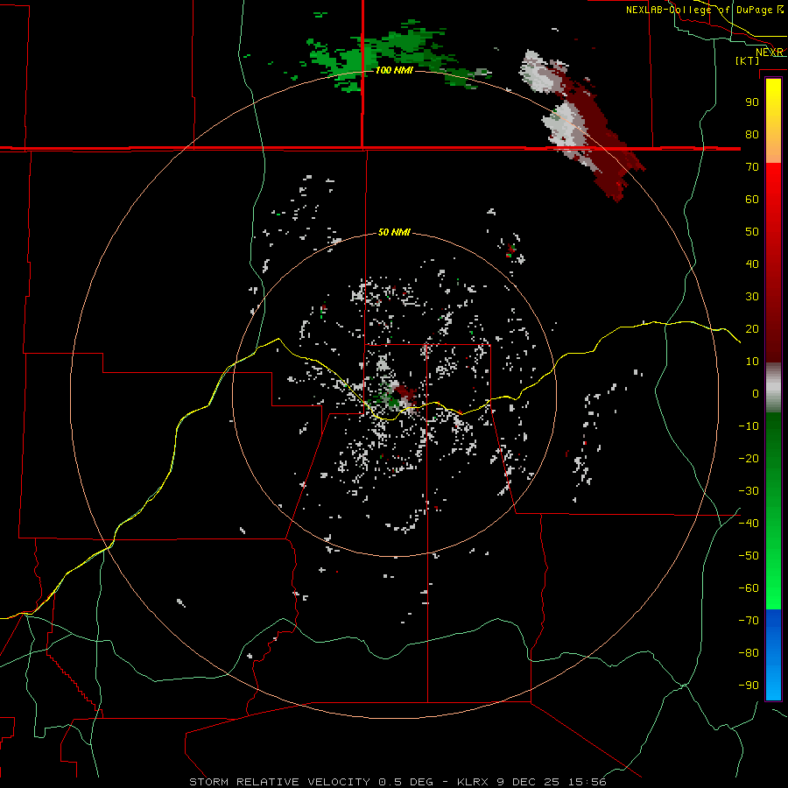The height and width of the screenshot is (788, 788).
Task: Click the -80 value on the velocity scale
Action: (x=749, y=653)
